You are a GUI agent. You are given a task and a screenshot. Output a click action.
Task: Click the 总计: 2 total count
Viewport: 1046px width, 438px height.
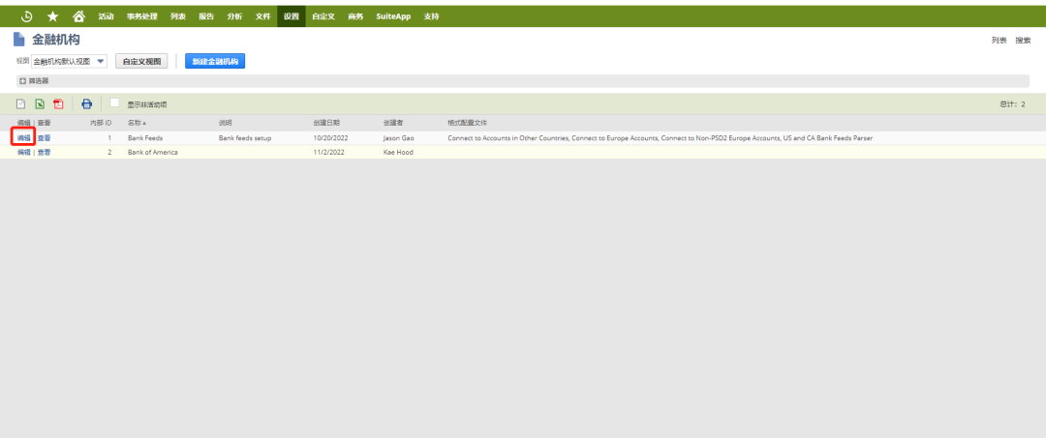click(1012, 103)
